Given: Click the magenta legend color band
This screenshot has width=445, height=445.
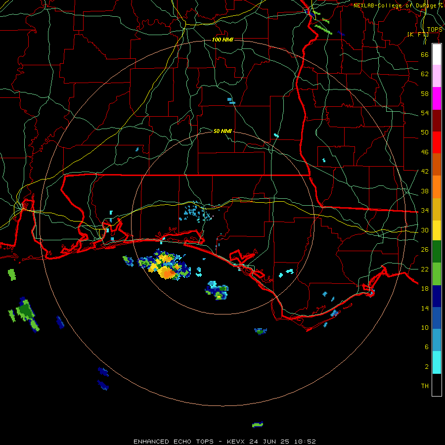Looking at the screenshot, I should (x=437, y=98).
